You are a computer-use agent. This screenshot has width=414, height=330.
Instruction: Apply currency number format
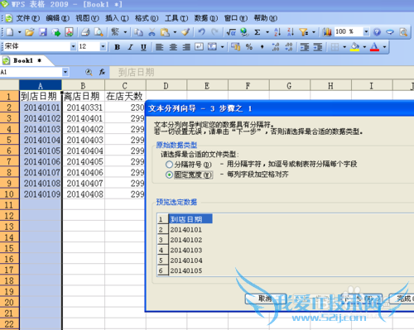point(235,47)
